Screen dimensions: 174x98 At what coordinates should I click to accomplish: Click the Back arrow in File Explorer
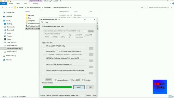tap(2, 7)
